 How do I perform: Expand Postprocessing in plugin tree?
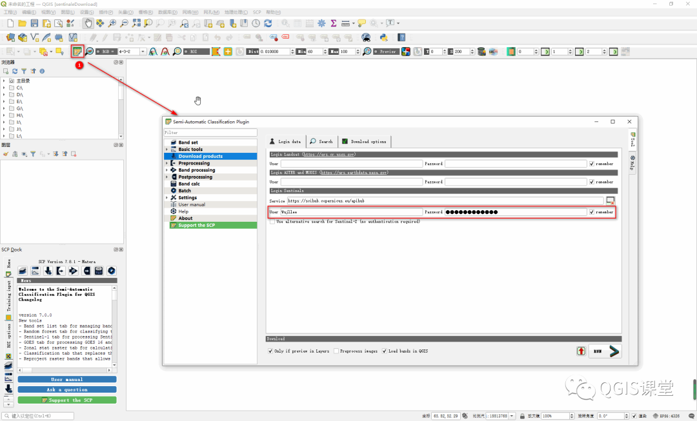(x=167, y=177)
